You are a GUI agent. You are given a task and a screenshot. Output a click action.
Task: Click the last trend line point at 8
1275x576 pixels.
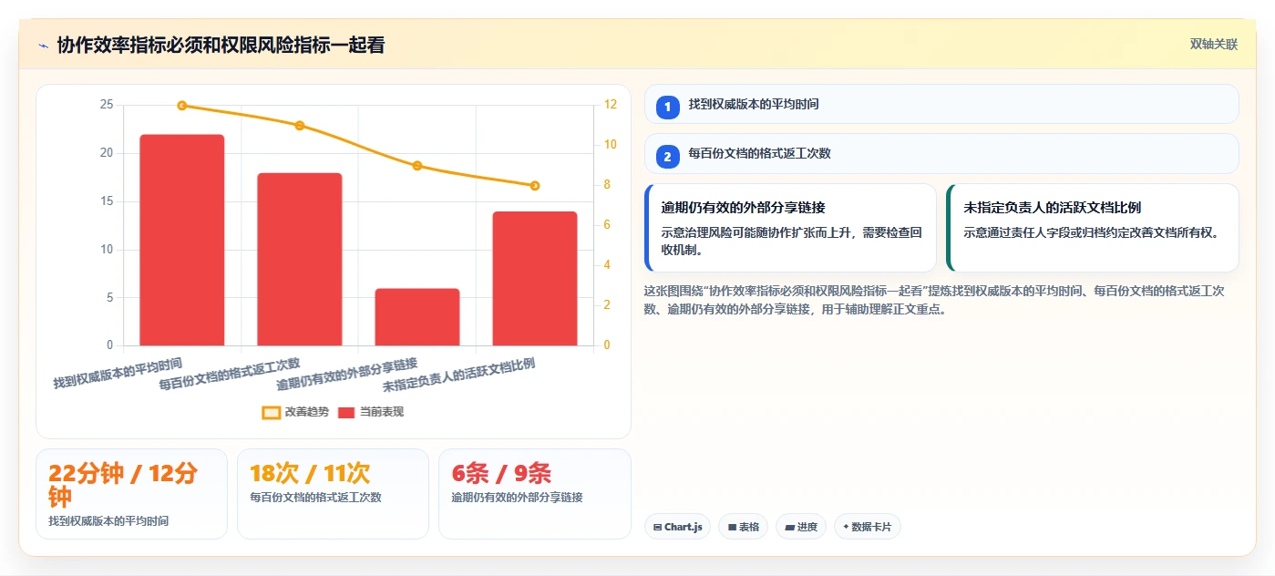pos(535,186)
